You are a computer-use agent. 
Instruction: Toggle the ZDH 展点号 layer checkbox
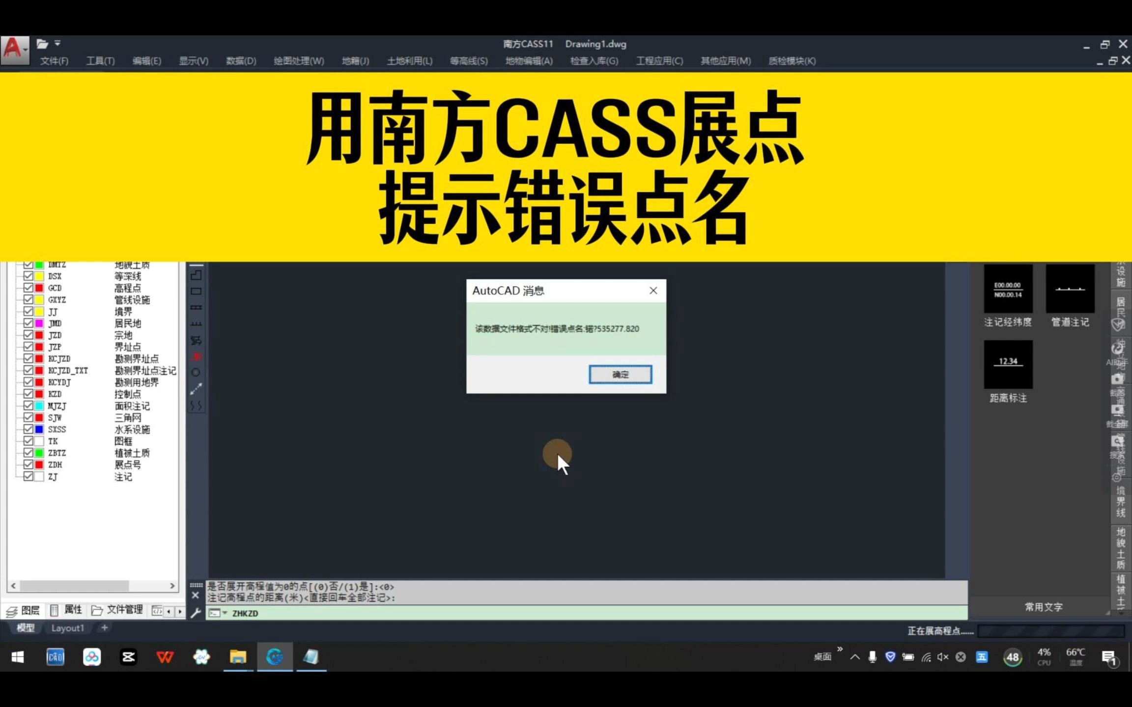click(x=28, y=464)
